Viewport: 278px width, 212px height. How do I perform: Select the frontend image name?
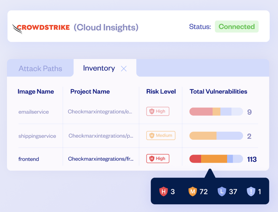[x=29, y=159]
